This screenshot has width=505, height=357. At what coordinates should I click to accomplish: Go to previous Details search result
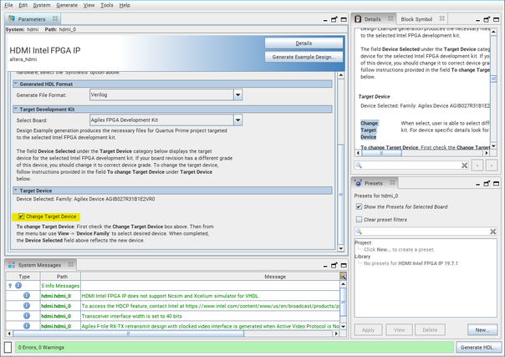[x=477, y=166]
